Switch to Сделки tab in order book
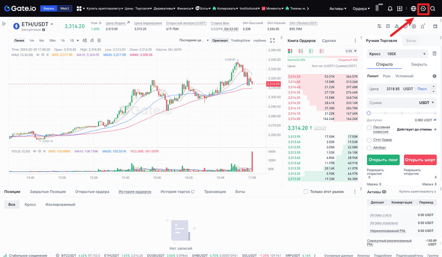 pyautogui.click(x=329, y=41)
